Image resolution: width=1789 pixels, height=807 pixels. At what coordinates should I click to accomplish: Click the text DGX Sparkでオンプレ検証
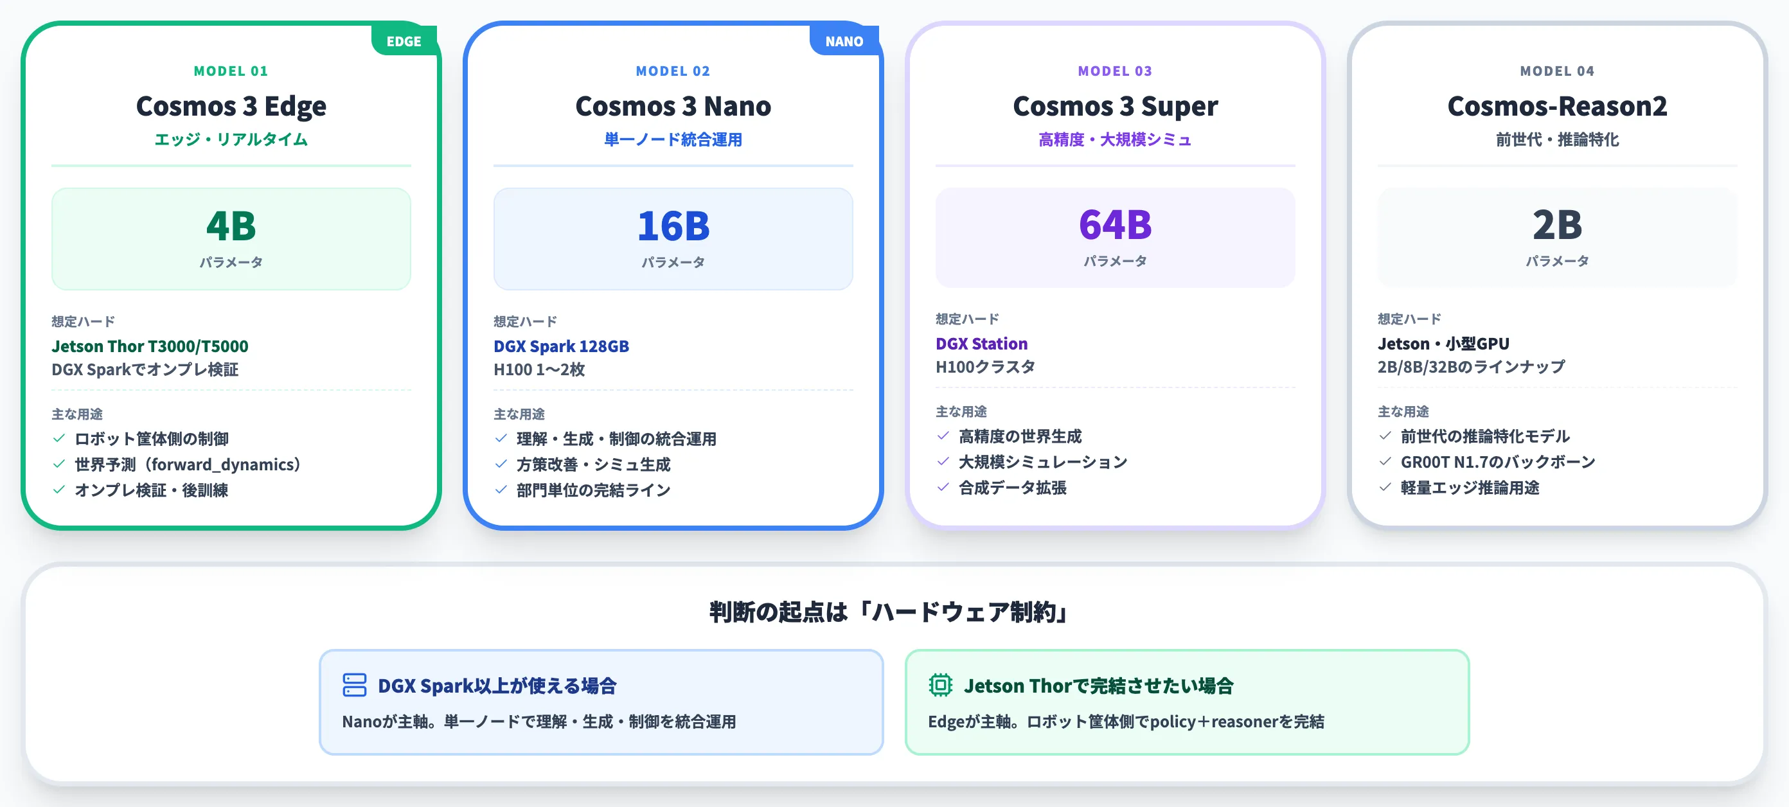[145, 369]
